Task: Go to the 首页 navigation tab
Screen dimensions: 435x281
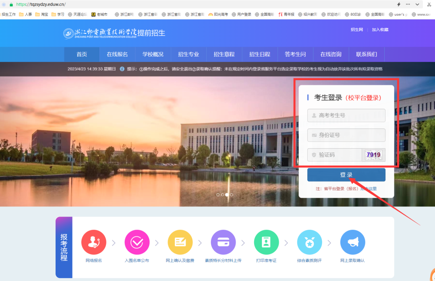Action: click(82, 54)
